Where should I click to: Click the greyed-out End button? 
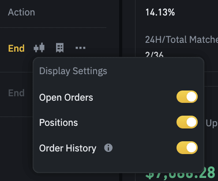16,93
